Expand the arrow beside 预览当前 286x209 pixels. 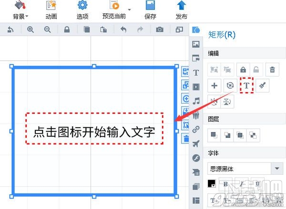(129, 9)
